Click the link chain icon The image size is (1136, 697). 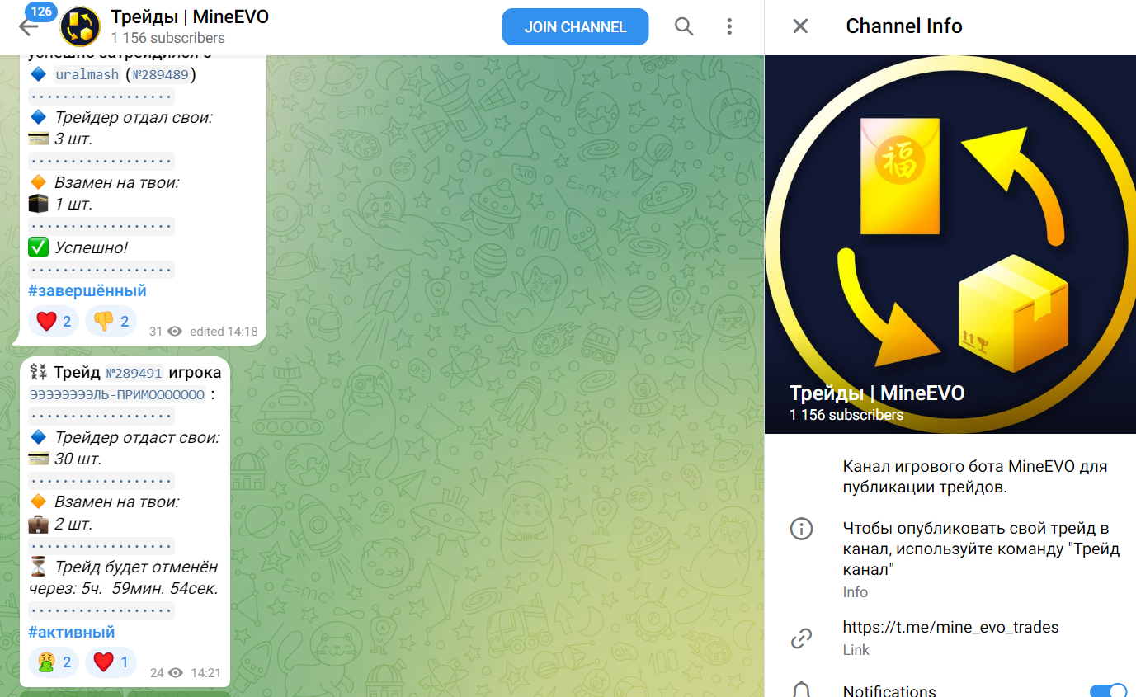coord(801,638)
